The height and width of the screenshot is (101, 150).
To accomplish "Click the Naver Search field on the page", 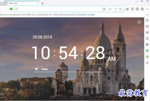I will [68, 69].
